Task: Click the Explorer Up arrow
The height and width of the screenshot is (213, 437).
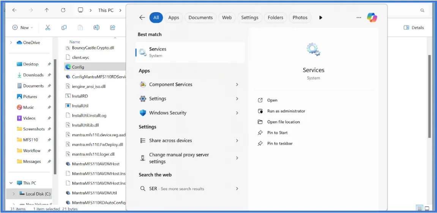Action: pos(47,10)
